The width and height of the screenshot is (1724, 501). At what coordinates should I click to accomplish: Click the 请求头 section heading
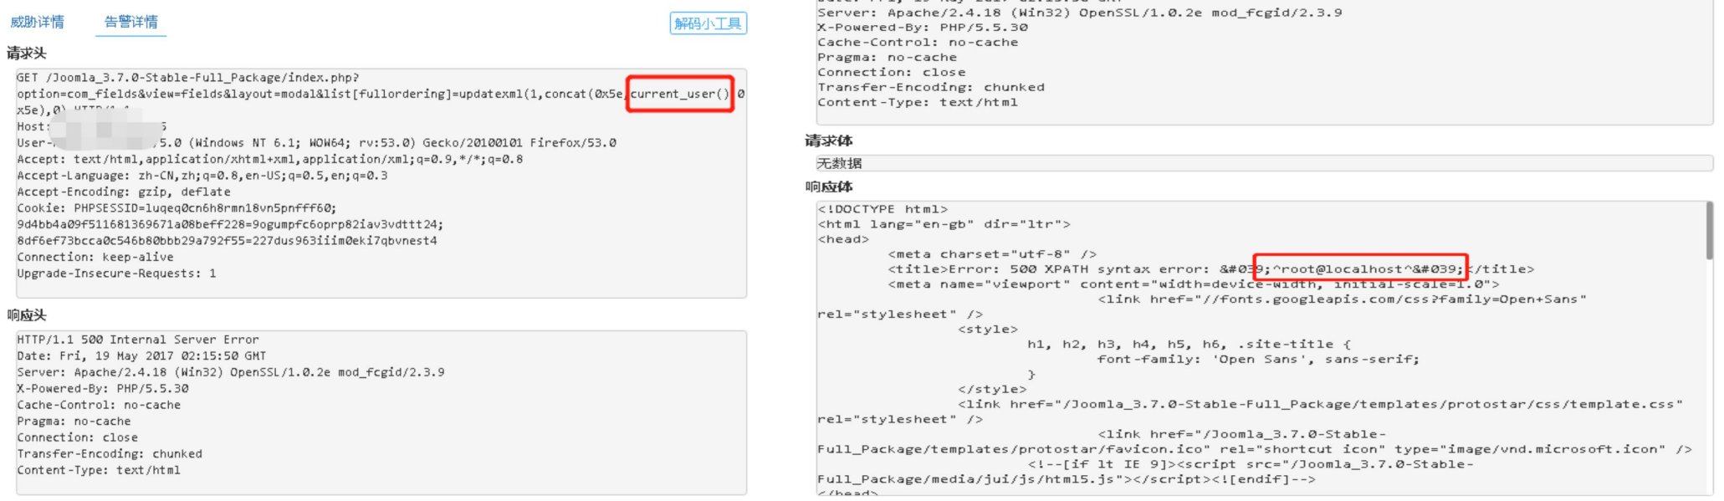[x=27, y=54]
